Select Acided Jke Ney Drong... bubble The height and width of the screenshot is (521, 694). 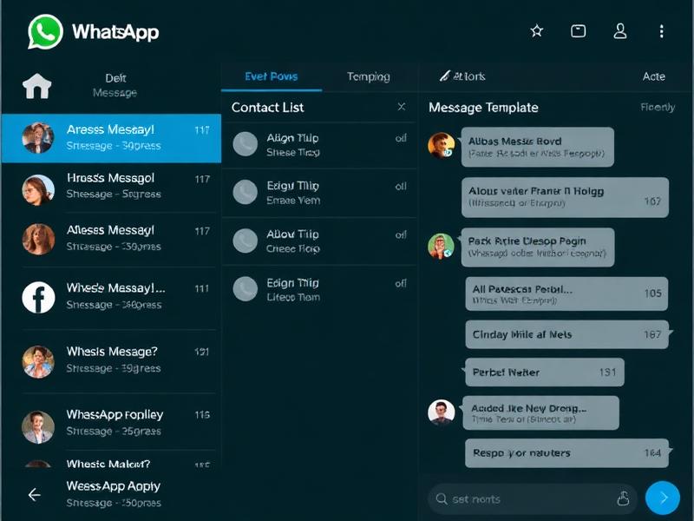pyautogui.click(x=540, y=413)
